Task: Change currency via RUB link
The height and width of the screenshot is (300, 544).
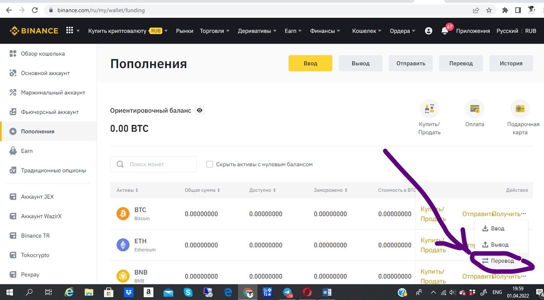Action: click(530, 31)
